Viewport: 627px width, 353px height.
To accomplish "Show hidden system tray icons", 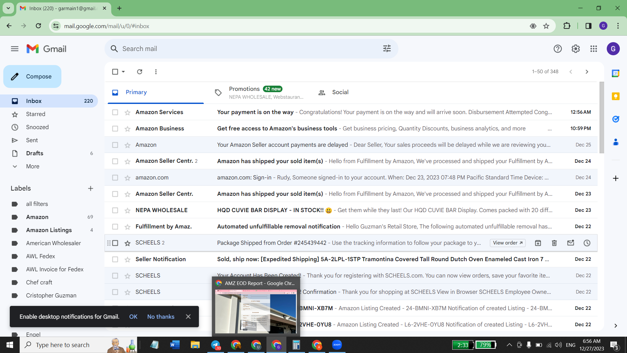I will [x=509, y=345].
